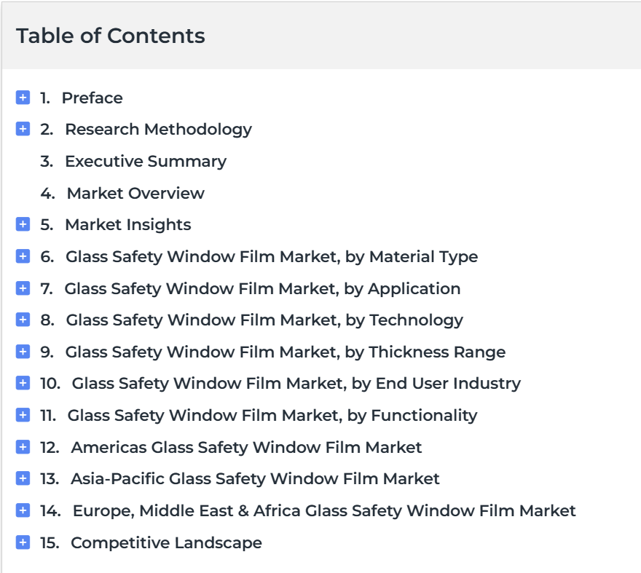Open plus icon for Europe, Middle East & Africa
This screenshot has width=641, height=573.
click(23, 510)
